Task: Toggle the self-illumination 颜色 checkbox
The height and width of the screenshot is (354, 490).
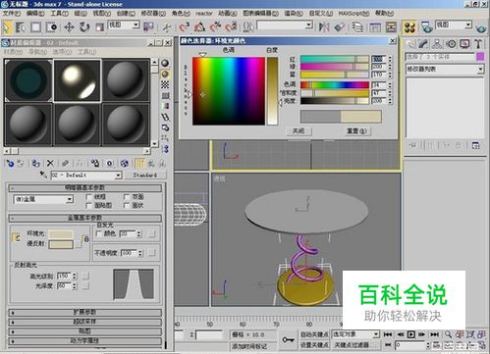Action: [99, 233]
